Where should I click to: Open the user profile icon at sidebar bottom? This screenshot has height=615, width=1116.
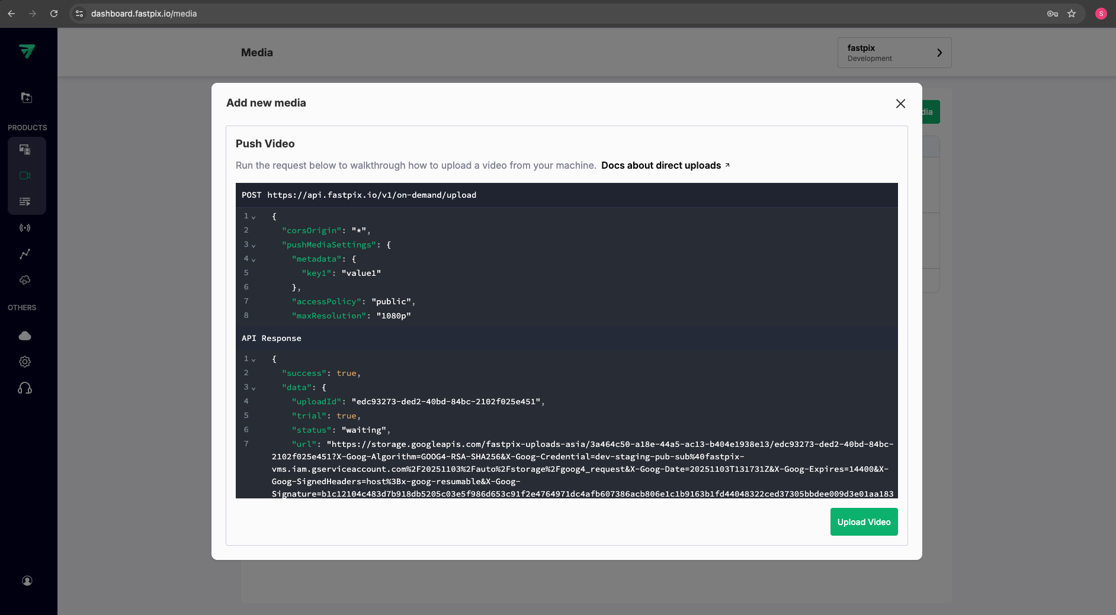(x=27, y=581)
